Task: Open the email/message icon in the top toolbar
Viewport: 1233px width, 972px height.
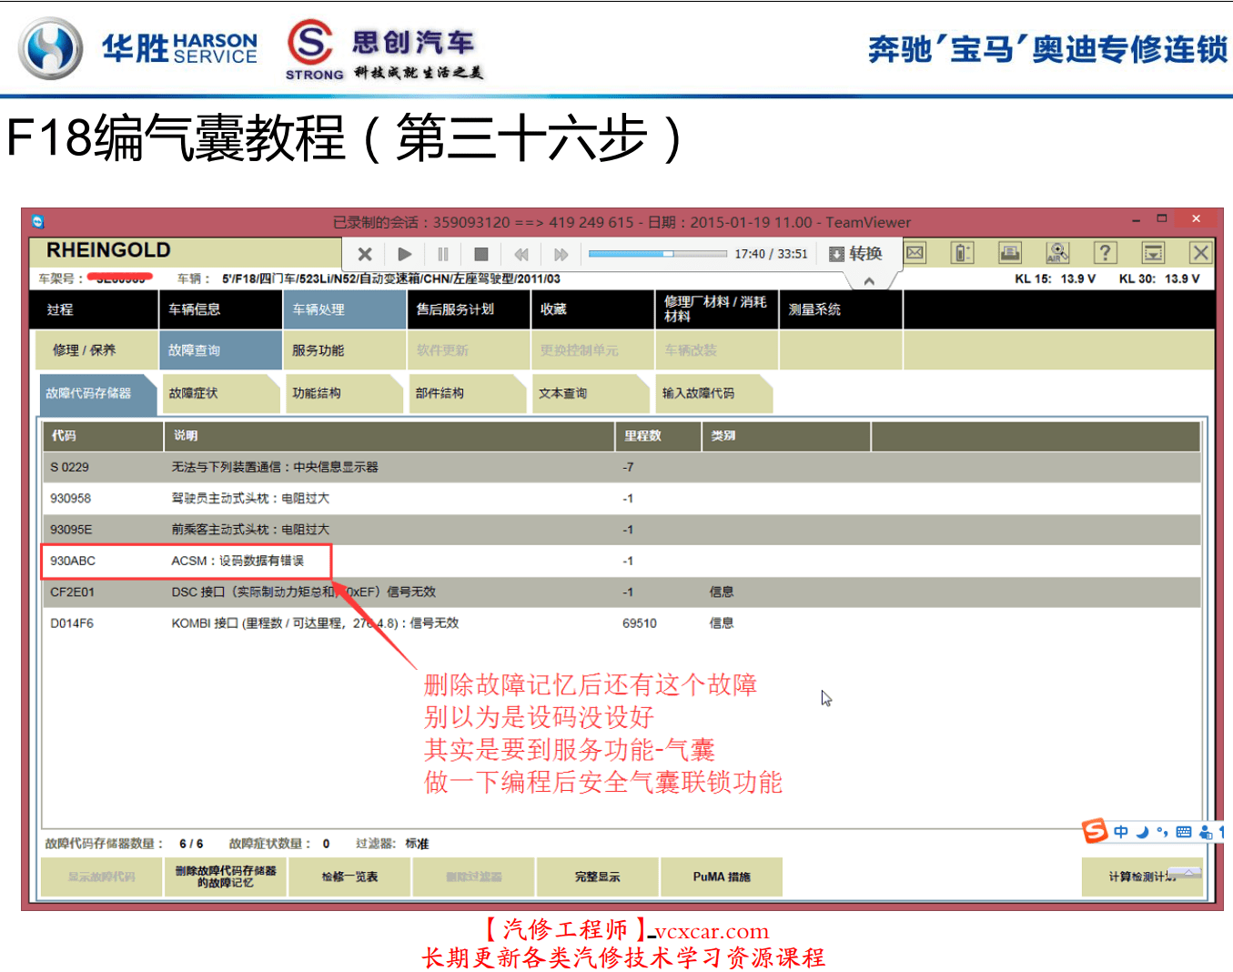Action: 915,253
